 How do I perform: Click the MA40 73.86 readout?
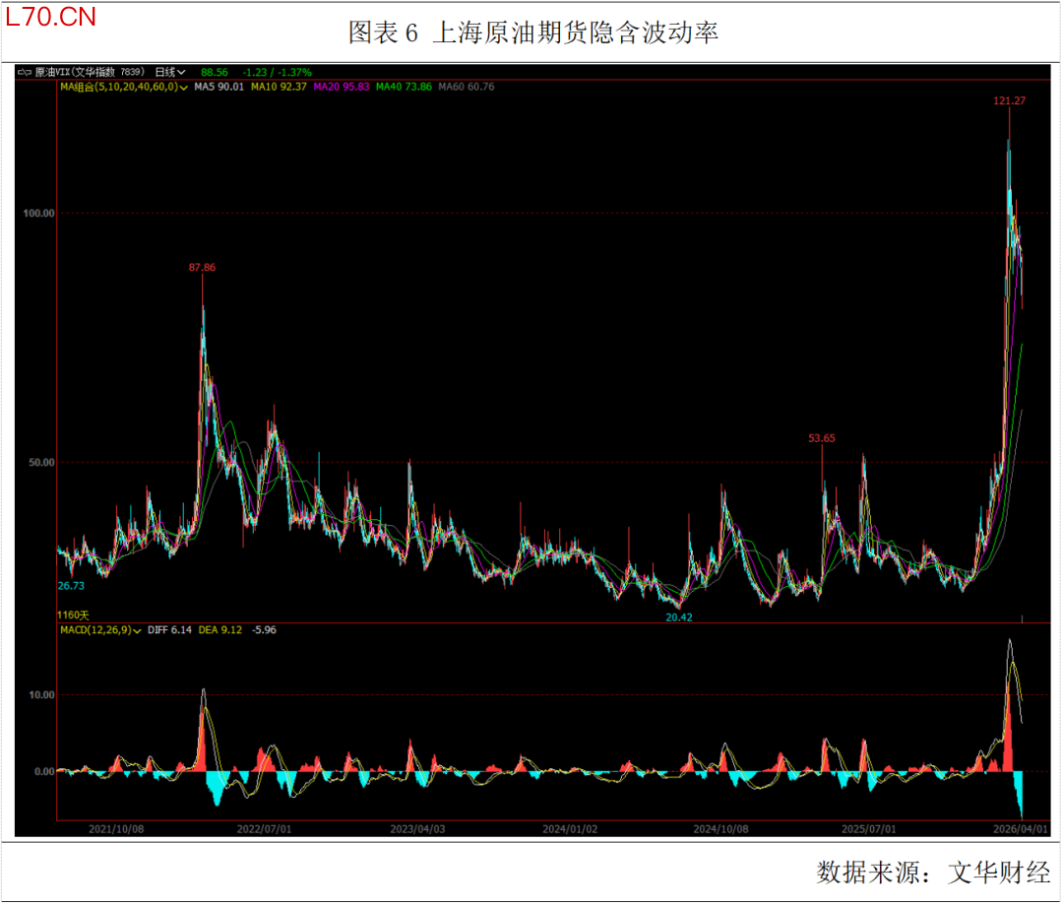pyautogui.click(x=405, y=87)
